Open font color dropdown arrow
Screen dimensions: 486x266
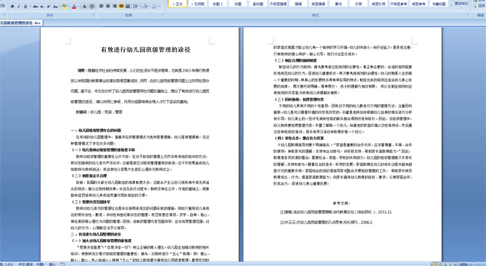click(x=78, y=7)
